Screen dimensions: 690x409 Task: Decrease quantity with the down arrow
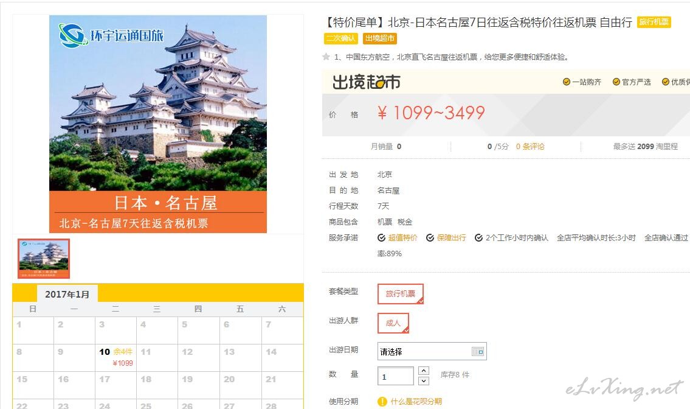pyautogui.click(x=423, y=381)
